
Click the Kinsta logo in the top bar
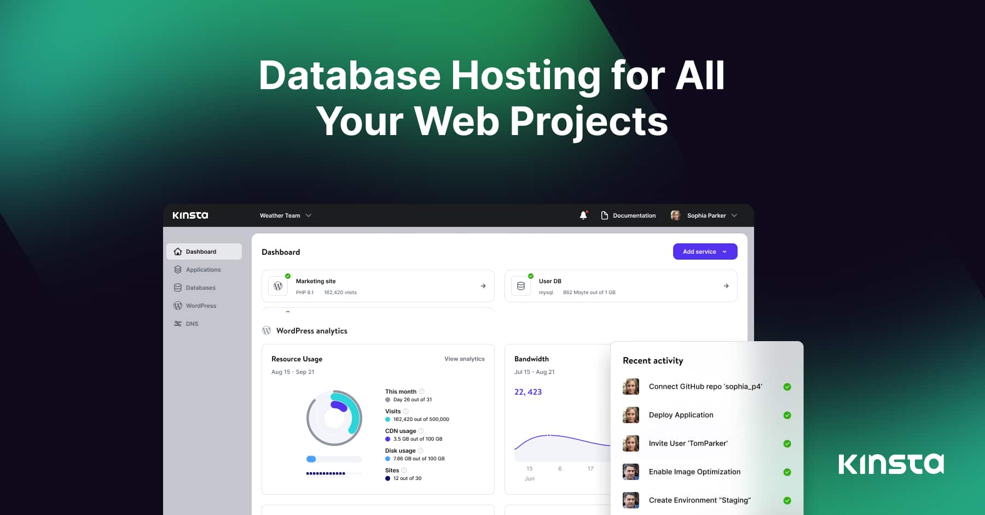(190, 215)
